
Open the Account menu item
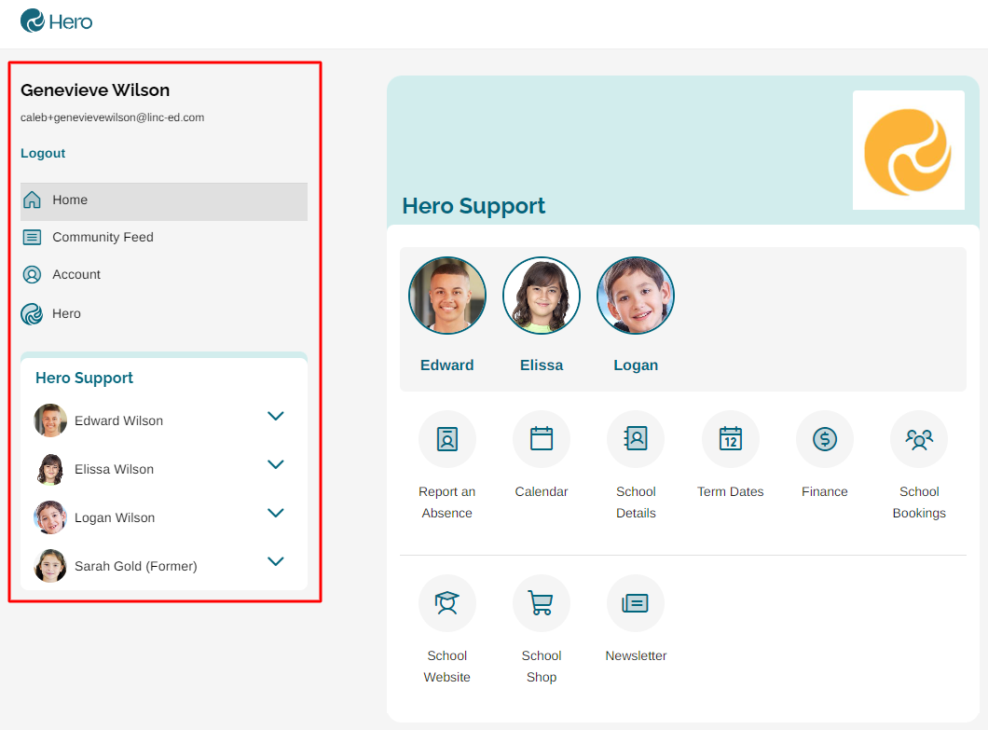pyautogui.click(x=76, y=275)
